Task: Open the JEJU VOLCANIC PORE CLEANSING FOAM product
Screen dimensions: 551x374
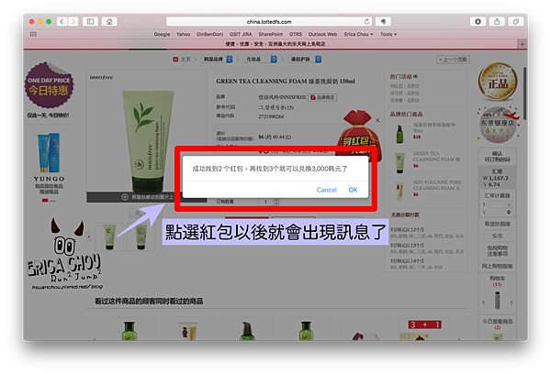Action: tap(437, 185)
